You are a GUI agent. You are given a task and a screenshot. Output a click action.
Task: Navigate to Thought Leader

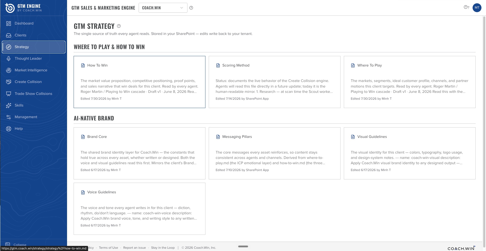(x=34, y=59)
